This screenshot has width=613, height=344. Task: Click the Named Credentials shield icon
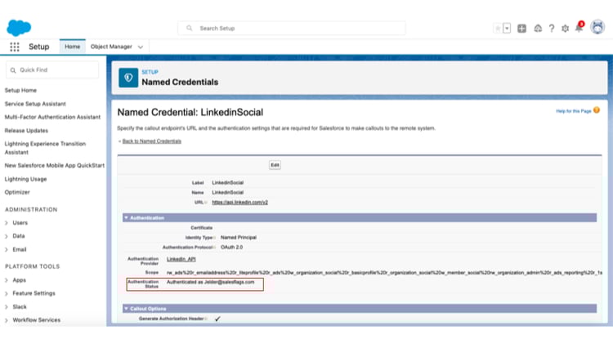128,78
